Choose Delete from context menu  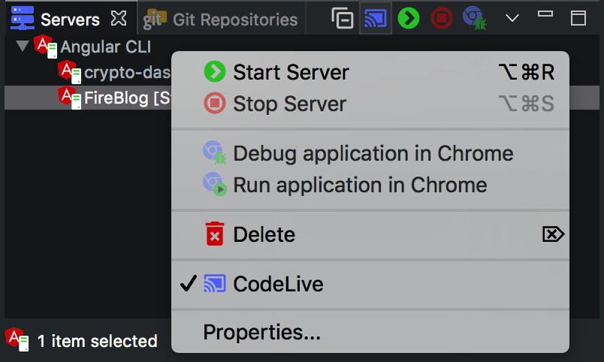point(370,234)
